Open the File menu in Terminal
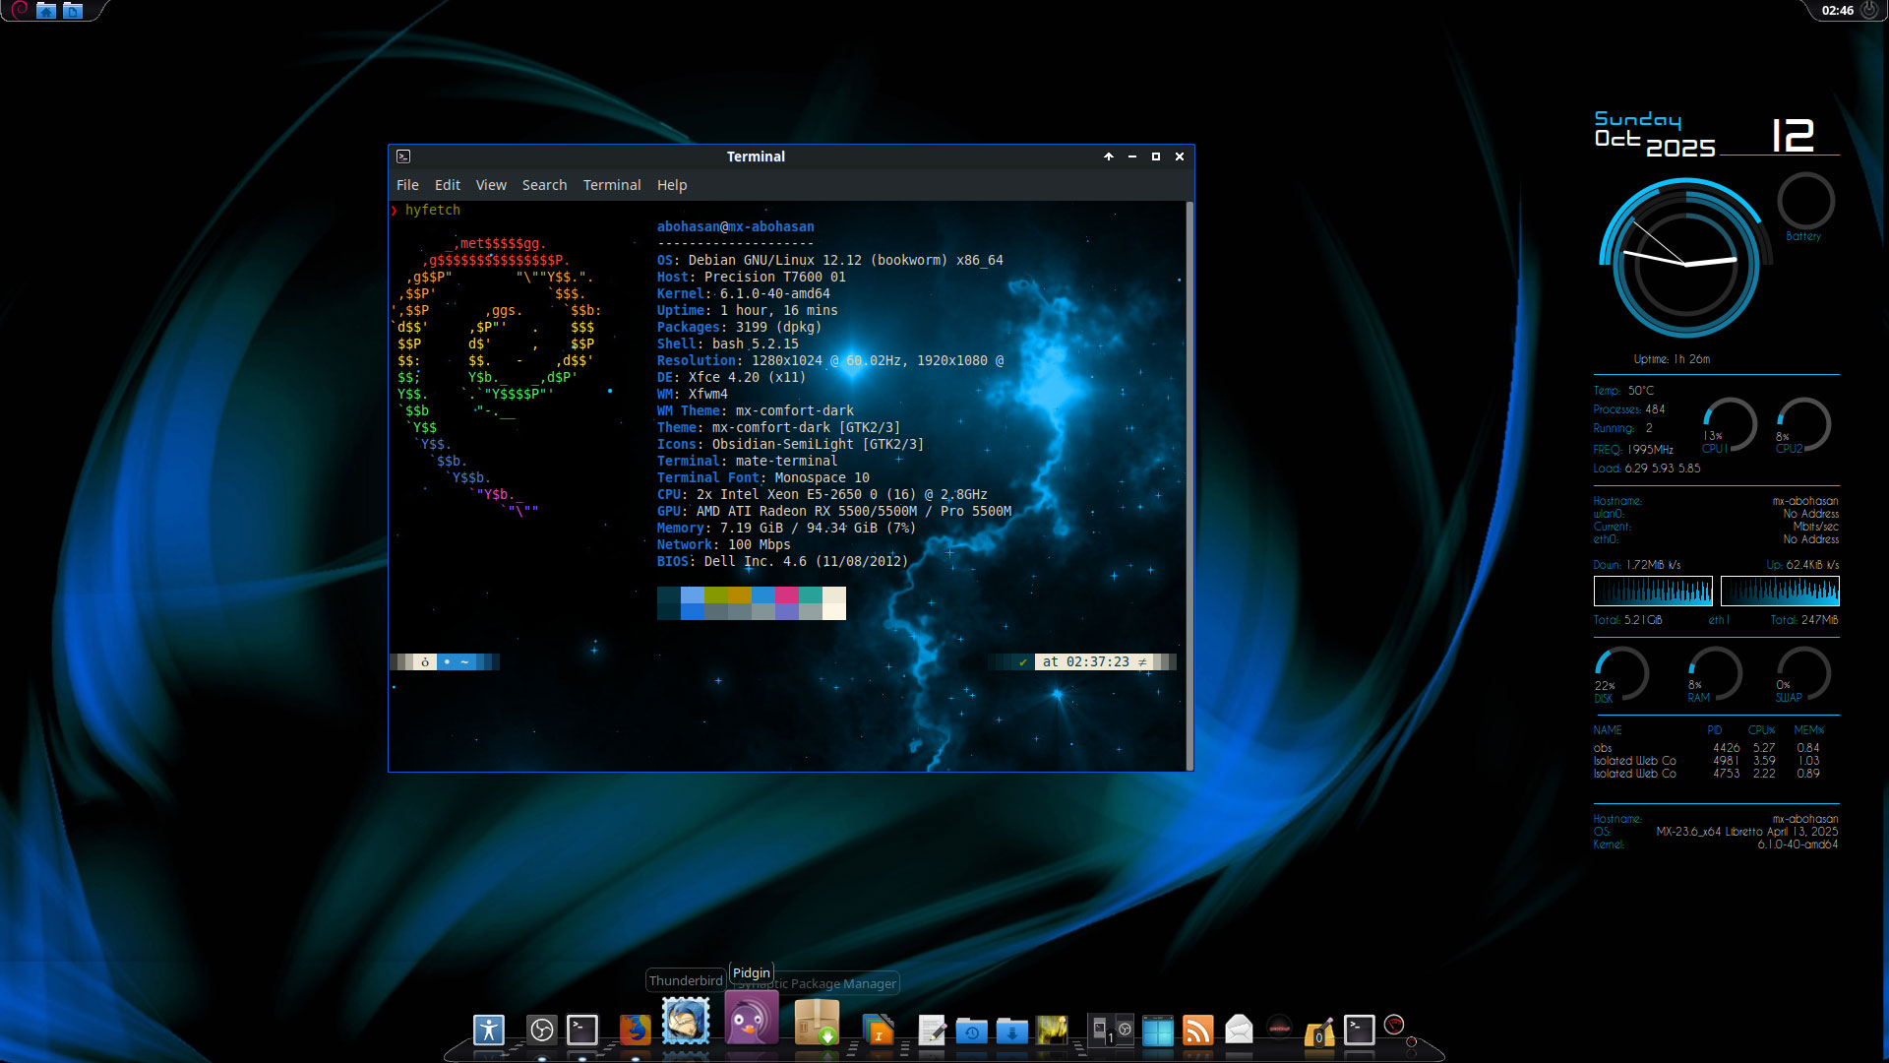Image resolution: width=1889 pixels, height=1063 pixels. 407,185
